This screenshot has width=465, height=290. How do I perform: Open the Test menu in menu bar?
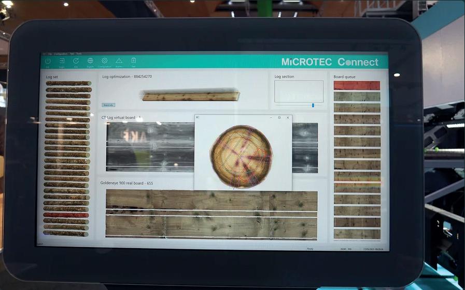(x=72, y=54)
